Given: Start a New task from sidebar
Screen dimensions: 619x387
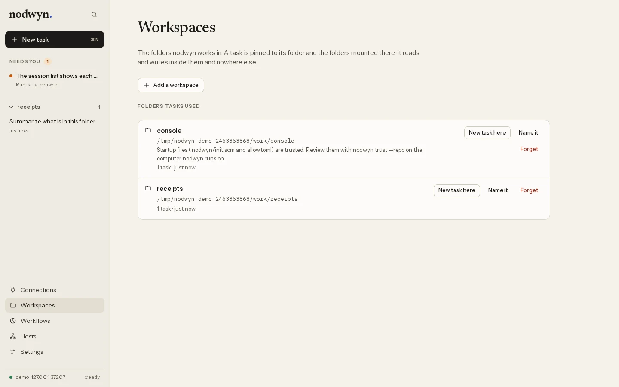Looking at the screenshot, I should coord(55,40).
